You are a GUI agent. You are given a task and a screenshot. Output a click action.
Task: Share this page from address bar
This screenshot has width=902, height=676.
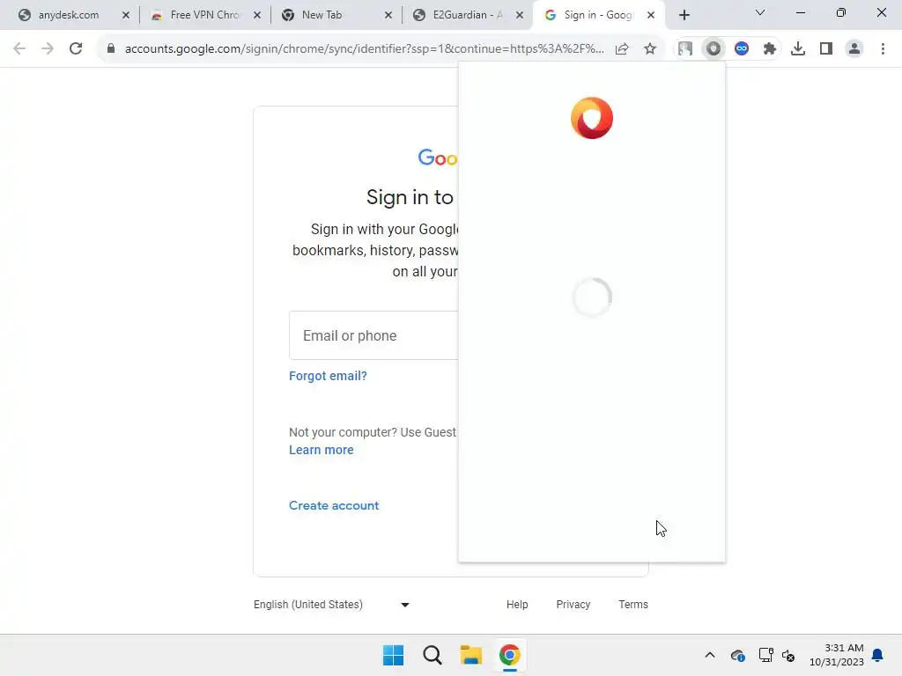(x=622, y=49)
